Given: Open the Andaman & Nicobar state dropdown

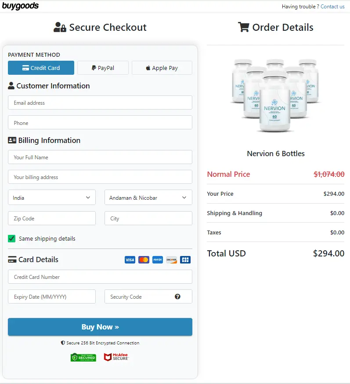Looking at the screenshot, I should (x=148, y=197).
